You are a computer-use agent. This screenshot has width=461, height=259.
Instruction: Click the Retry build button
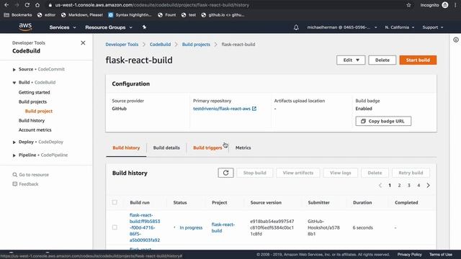point(411,173)
